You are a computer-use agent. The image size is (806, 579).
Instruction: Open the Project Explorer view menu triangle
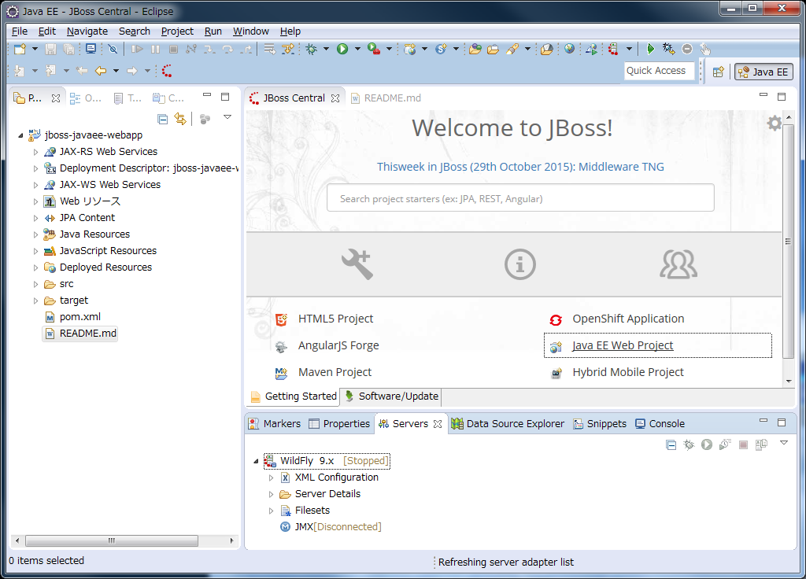pos(227,118)
